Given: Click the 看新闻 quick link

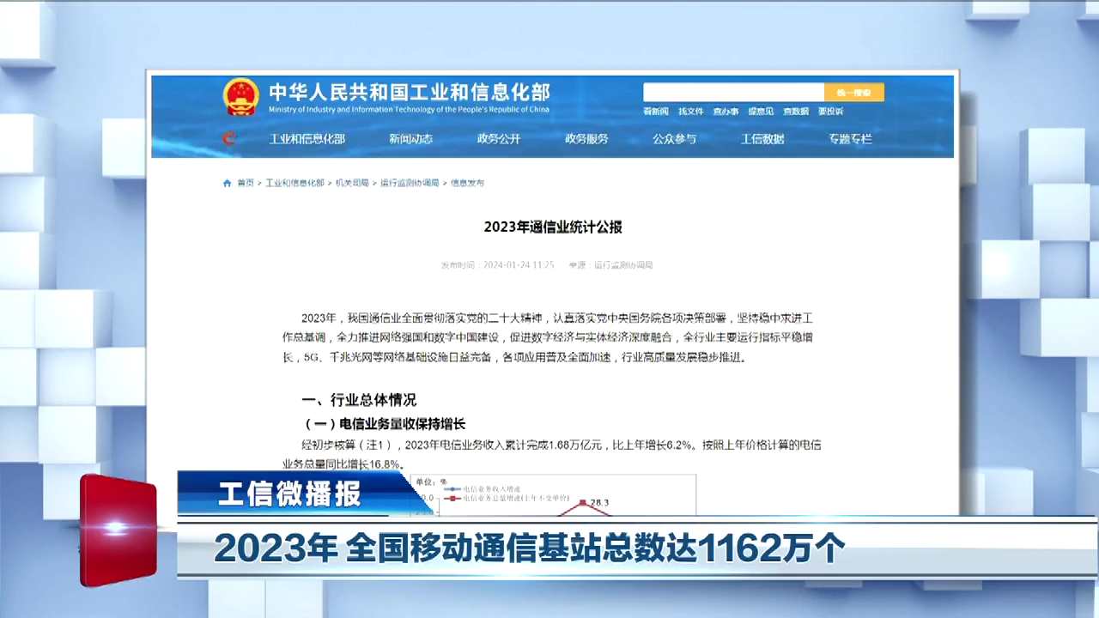Looking at the screenshot, I should pyautogui.click(x=656, y=112).
